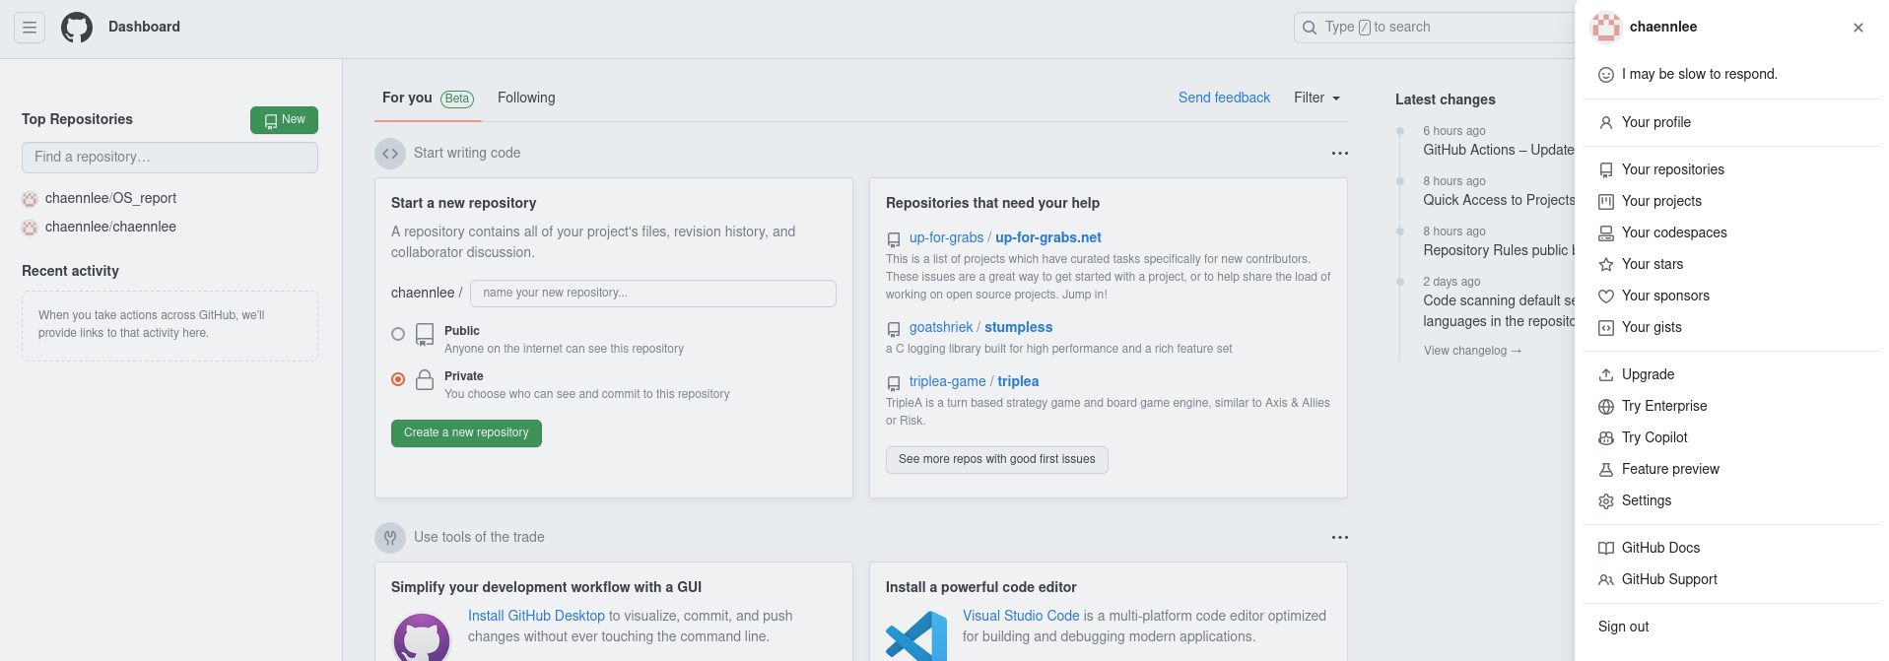Image resolution: width=1889 pixels, height=661 pixels.
Task: Close the user menu panel
Action: pos(1858,28)
